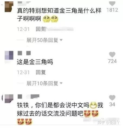Screen dimensions: 123x128
Task: Open the third commenter's gray avatar
Action: 9,99
